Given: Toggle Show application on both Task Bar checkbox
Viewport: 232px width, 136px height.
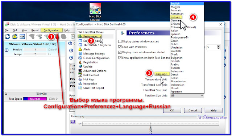Looking at the screenshot, I should (x=120, y=58).
